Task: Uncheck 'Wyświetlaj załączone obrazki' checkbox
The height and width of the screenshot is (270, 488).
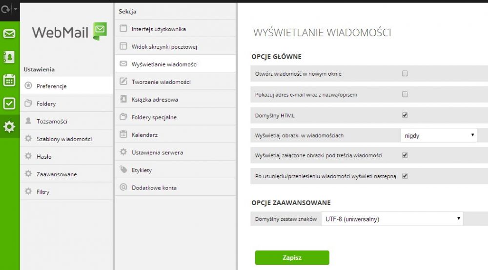Action: [405, 155]
